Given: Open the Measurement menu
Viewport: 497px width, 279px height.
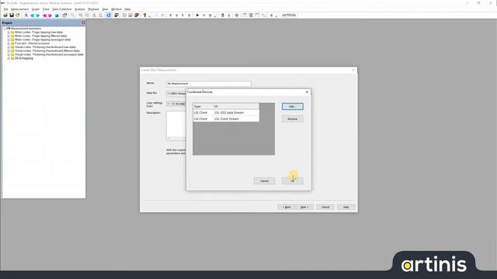Looking at the screenshot, I should [x=19, y=9].
